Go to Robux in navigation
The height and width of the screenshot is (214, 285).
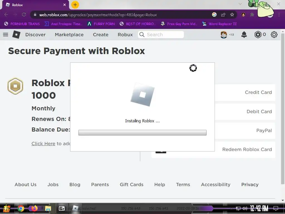tap(125, 35)
